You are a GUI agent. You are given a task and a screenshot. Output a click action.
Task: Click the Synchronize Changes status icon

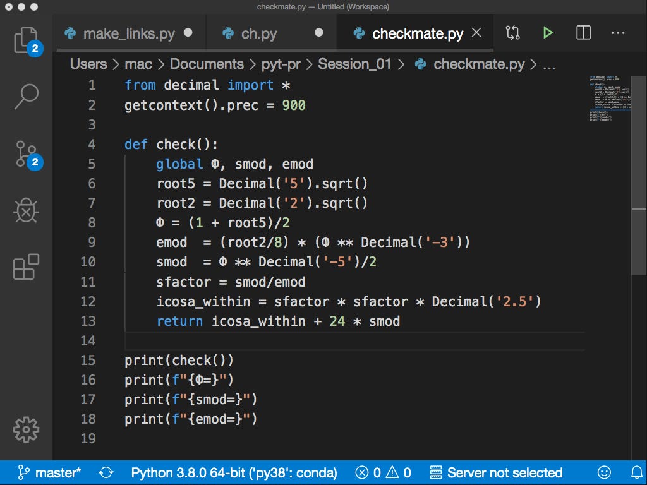pos(106,472)
